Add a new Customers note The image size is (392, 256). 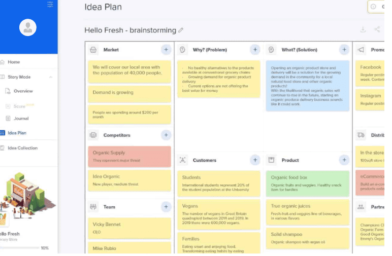pyautogui.click(x=255, y=160)
